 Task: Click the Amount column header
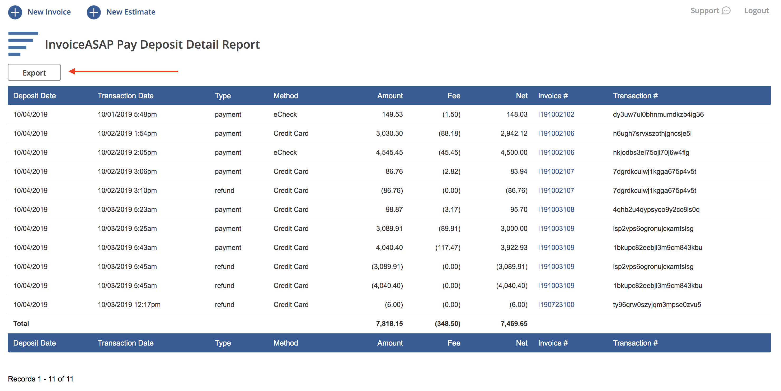click(390, 96)
